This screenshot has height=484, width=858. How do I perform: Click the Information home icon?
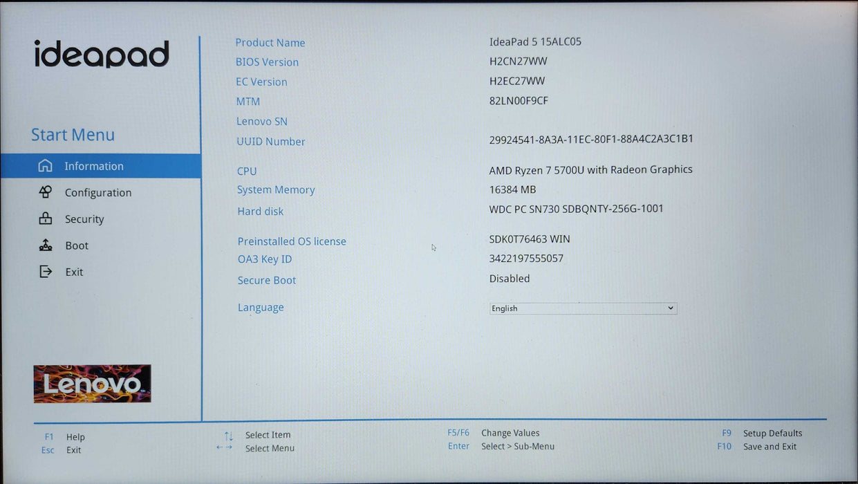pyautogui.click(x=45, y=166)
